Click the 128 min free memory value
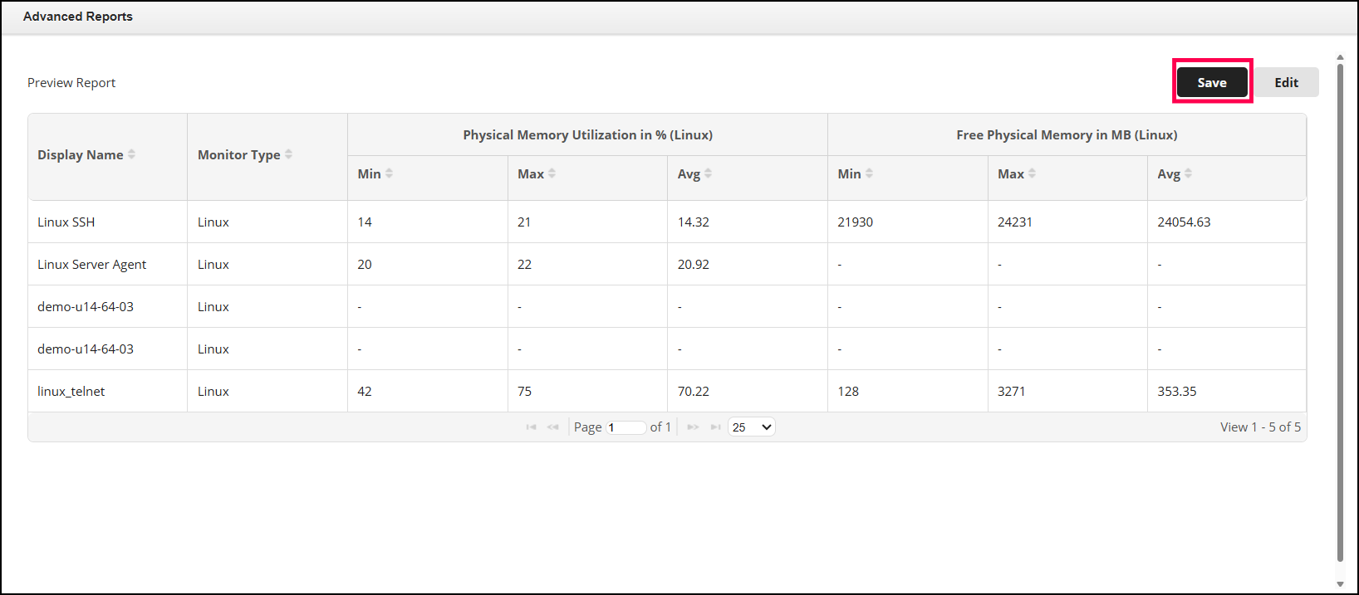 coord(848,391)
